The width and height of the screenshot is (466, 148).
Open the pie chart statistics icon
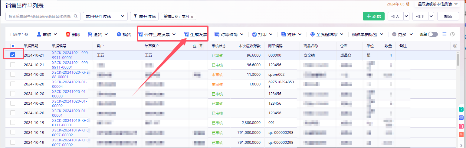coord(453,34)
